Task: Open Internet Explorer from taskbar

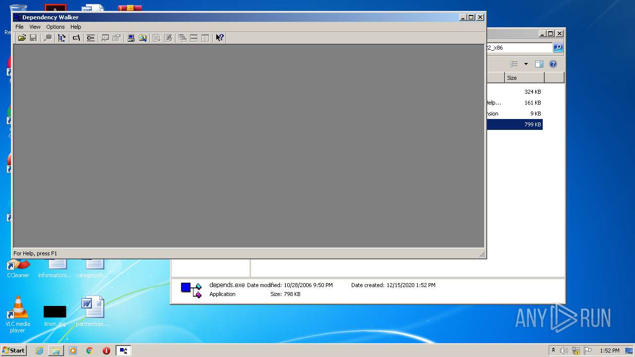Action: pos(39,351)
